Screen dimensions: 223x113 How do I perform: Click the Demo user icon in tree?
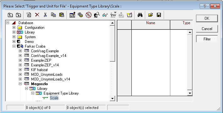pyautogui.click(x=19, y=42)
